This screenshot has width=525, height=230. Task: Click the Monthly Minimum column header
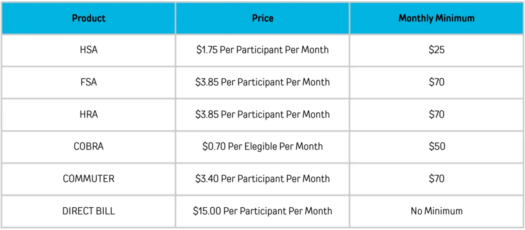(x=436, y=18)
